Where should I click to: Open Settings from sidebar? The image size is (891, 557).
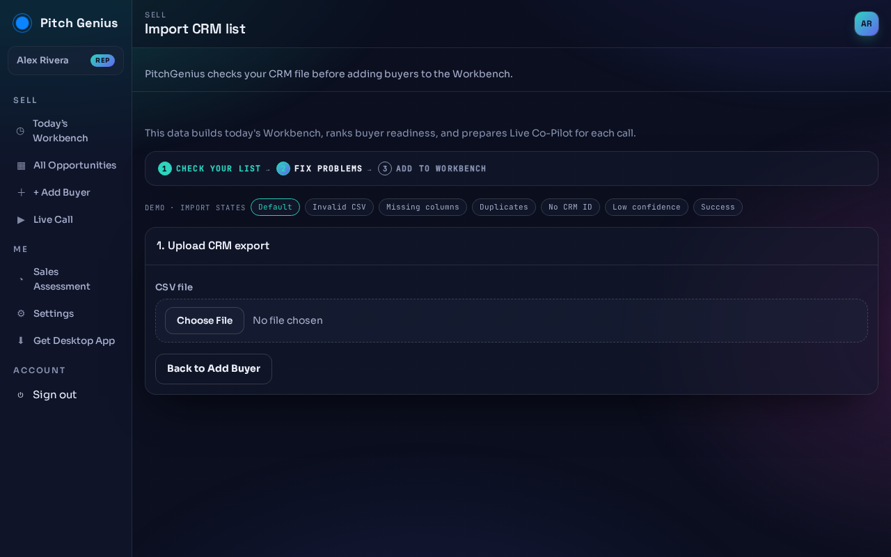tap(65, 313)
